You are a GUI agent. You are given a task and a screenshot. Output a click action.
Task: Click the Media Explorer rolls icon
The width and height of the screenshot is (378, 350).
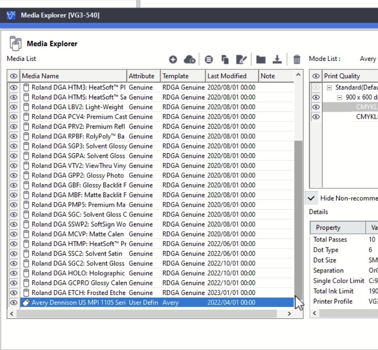point(15,43)
